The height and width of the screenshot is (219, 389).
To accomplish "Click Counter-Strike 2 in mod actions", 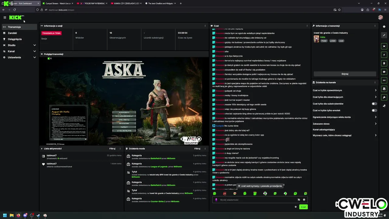I will pyautogui.click(x=158, y=201).
